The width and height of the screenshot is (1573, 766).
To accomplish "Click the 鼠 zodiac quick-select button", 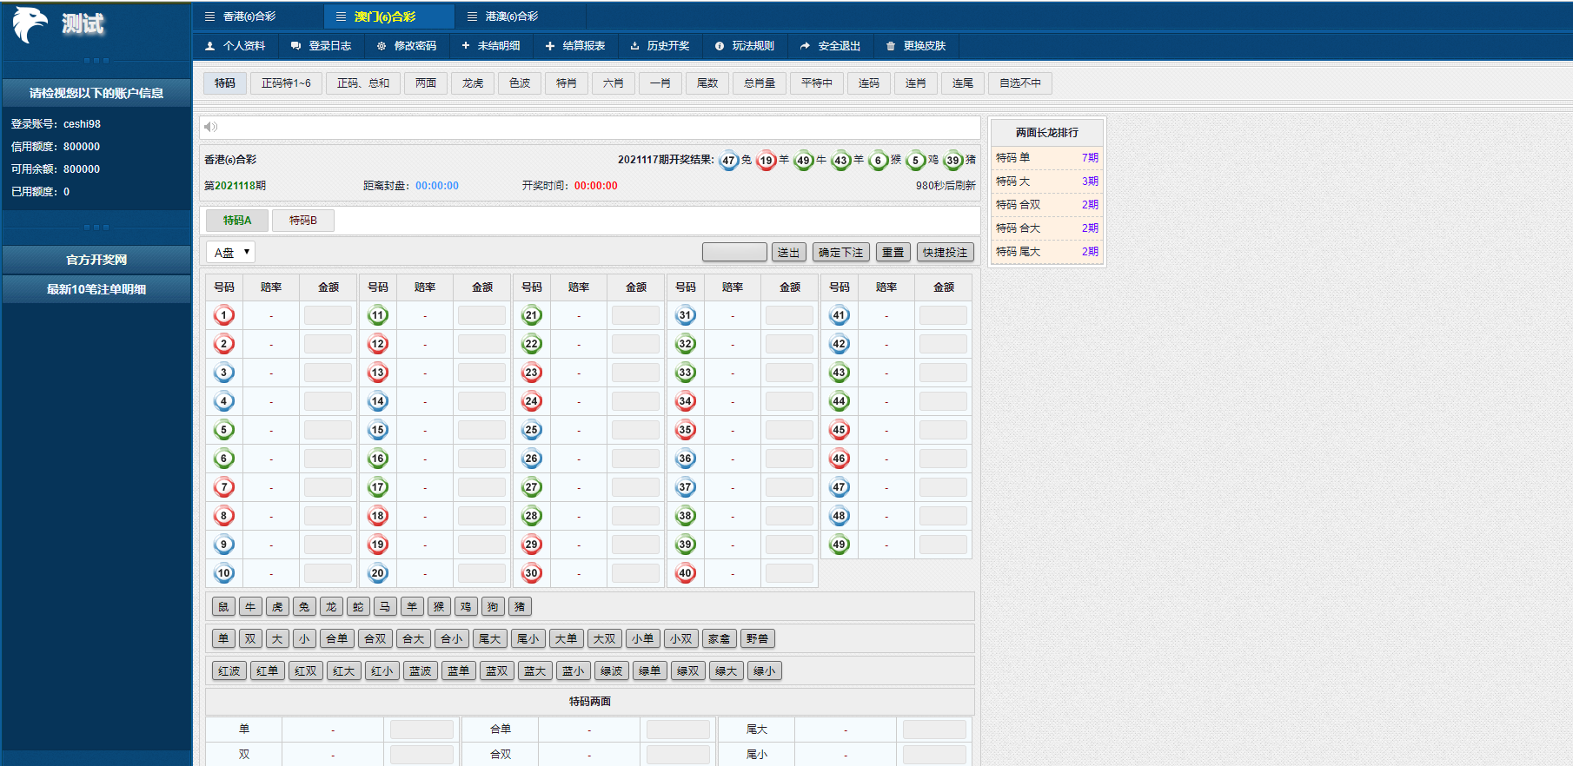I will point(223,607).
